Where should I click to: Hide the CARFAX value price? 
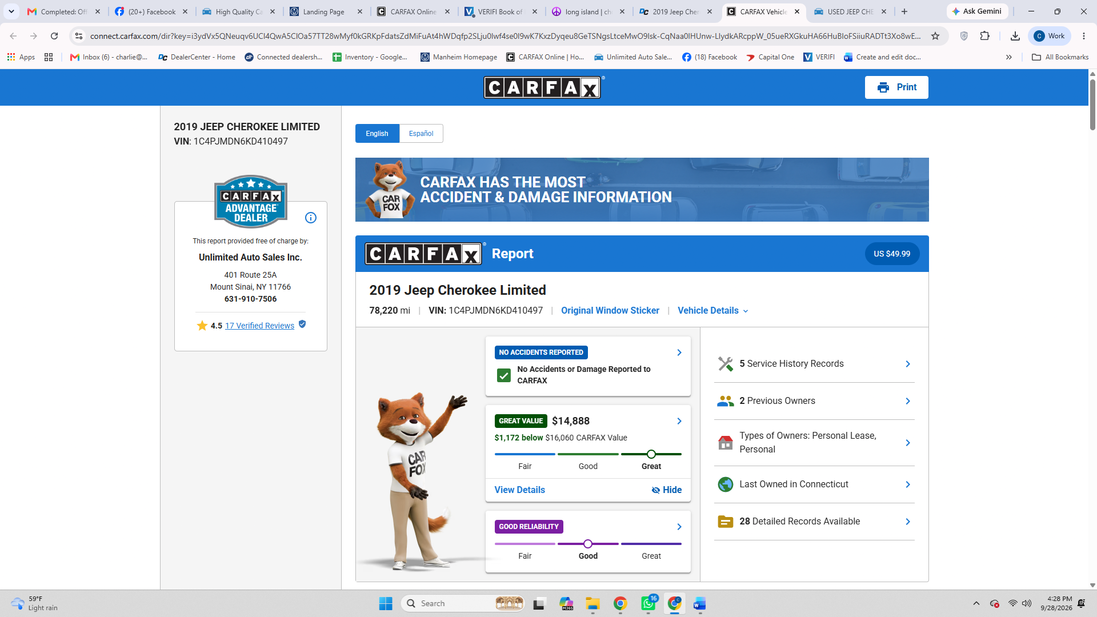click(x=667, y=490)
